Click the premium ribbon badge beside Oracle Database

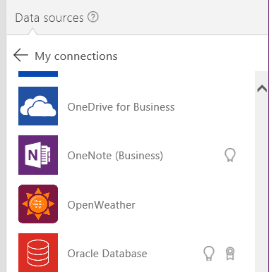tap(230, 254)
